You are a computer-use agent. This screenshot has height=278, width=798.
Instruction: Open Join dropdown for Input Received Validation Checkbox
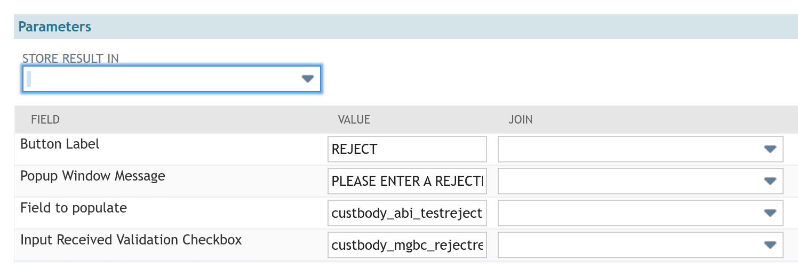point(770,245)
